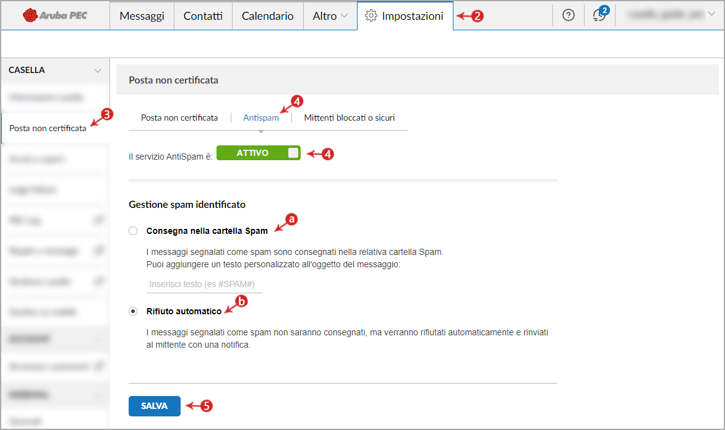Switch to the Antispam tab
This screenshot has width=725, height=430.
pos(261,117)
